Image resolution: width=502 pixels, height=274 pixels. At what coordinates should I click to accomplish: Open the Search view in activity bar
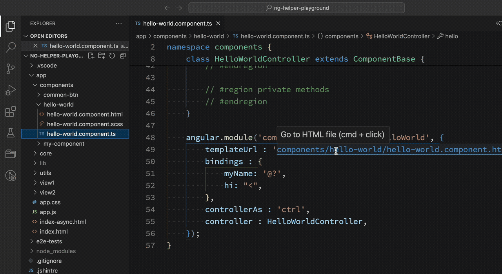[x=11, y=47]
